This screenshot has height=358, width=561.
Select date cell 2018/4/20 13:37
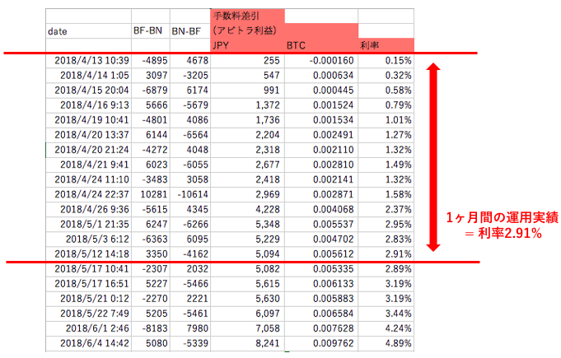[x=88, y=135]
